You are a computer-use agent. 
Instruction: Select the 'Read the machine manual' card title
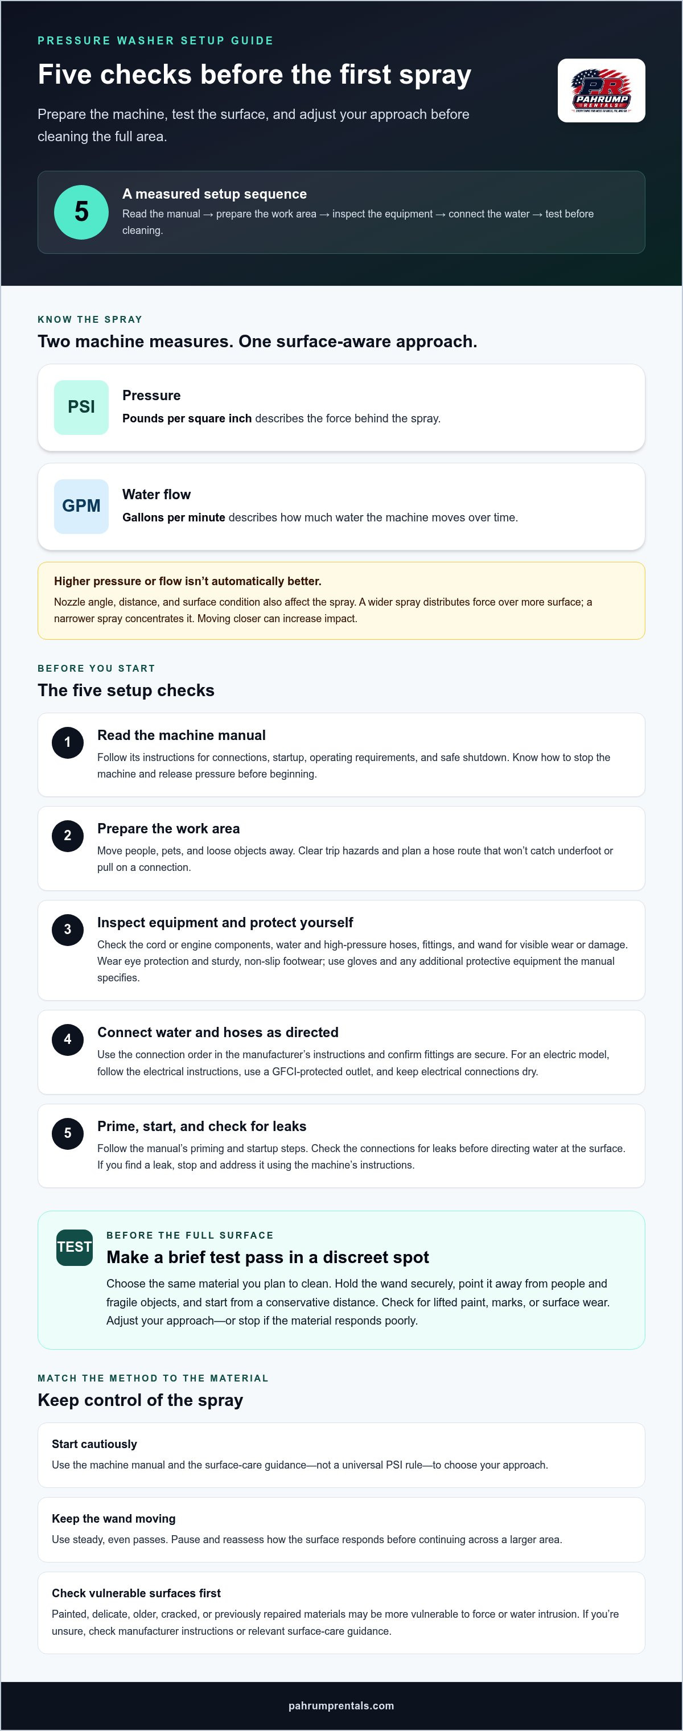click(182, 735)
